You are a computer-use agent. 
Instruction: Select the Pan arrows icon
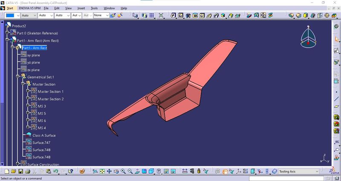pyautogui.click(x=109, y=172)
